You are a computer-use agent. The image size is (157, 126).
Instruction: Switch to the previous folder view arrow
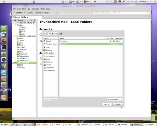tap(31, 20)
